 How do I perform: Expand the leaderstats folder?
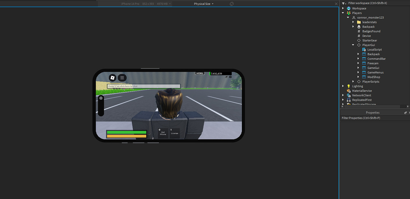[353, 22]
